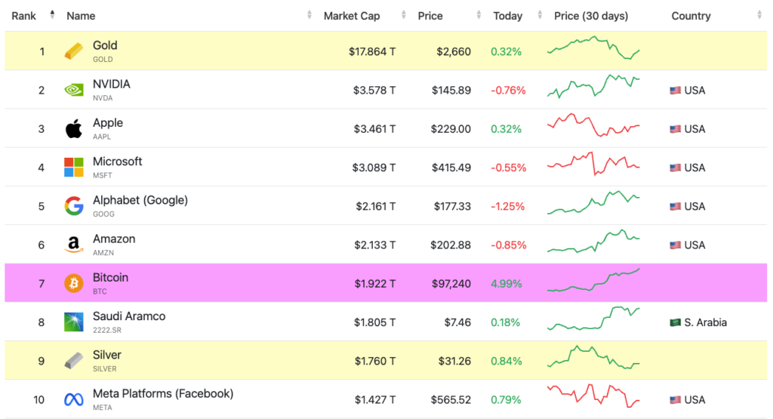Sort table by Rank column
This screenshot has height=419, width=773.
tap(24, 16)
